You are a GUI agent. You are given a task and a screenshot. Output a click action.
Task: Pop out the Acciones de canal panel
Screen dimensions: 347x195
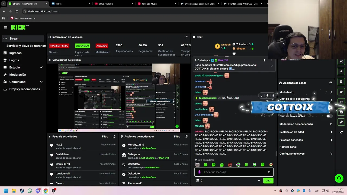pyautogui.click(x=330, y=83)
